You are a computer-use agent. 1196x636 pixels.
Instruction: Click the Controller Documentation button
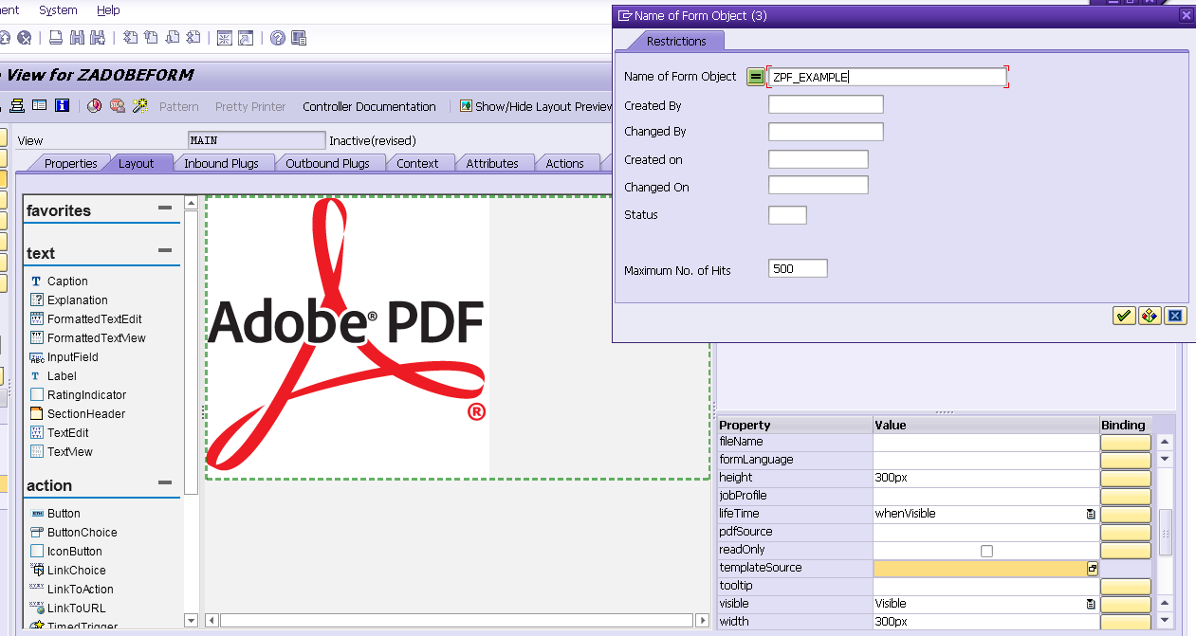coord(369,106)
